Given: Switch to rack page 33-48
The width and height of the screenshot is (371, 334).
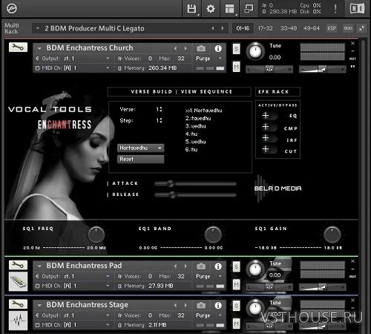Looking at the screenshot, I should coord(289,28).
